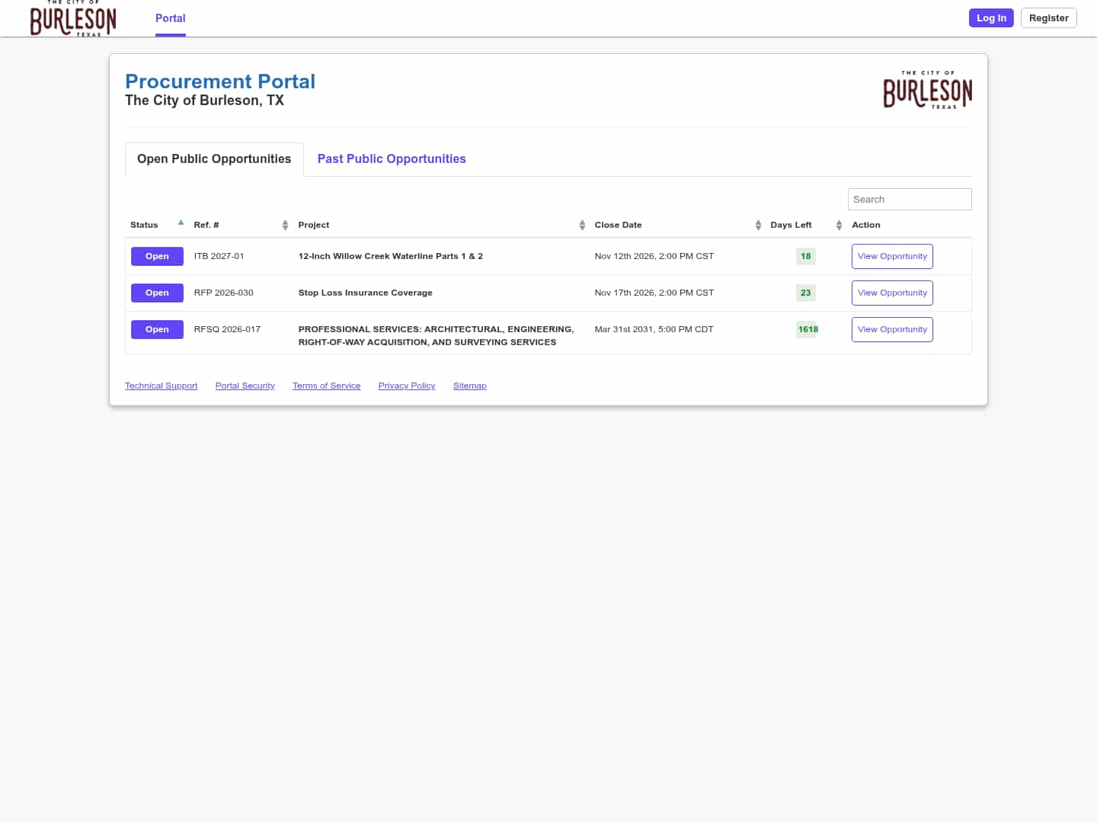The width and height of the screenshot is (1097, 823).
Task: Click the Log In button
Action: pos(991,18)
